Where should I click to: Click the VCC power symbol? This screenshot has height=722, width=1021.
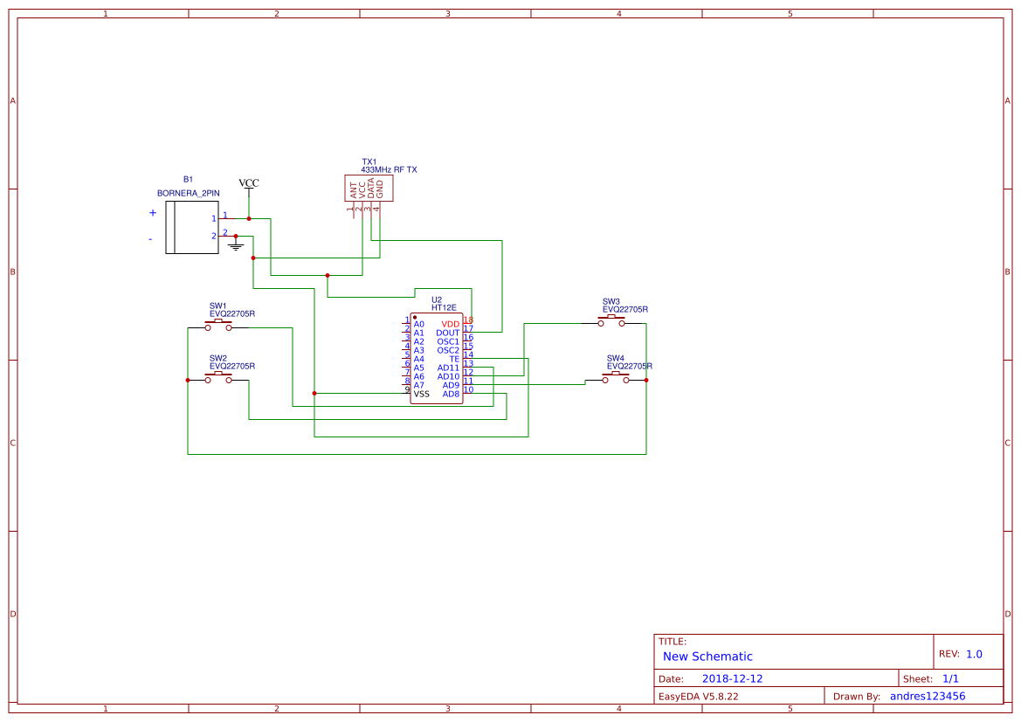[248, 184]
